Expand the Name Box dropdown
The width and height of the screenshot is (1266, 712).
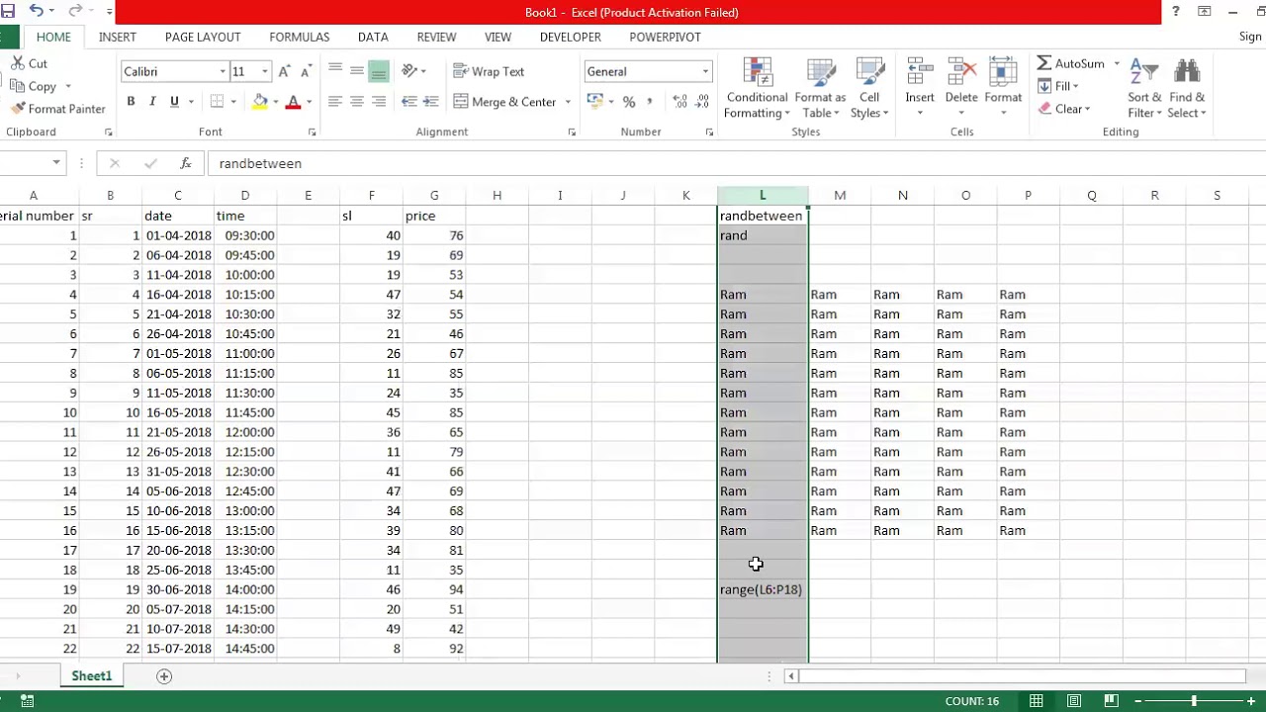56,163
